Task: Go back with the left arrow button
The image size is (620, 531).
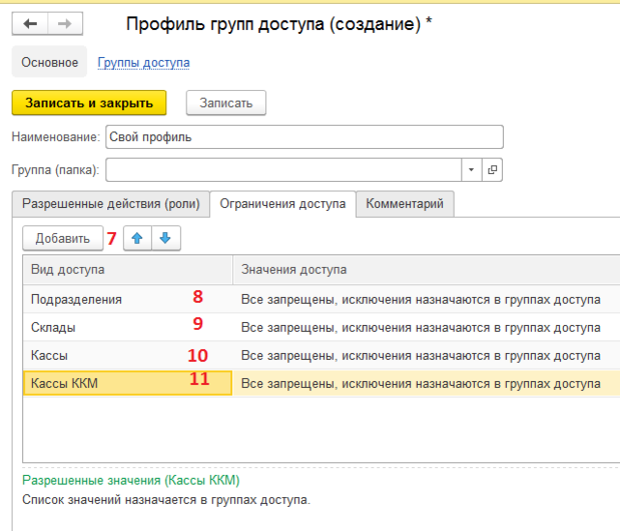Action: point(30,24)
